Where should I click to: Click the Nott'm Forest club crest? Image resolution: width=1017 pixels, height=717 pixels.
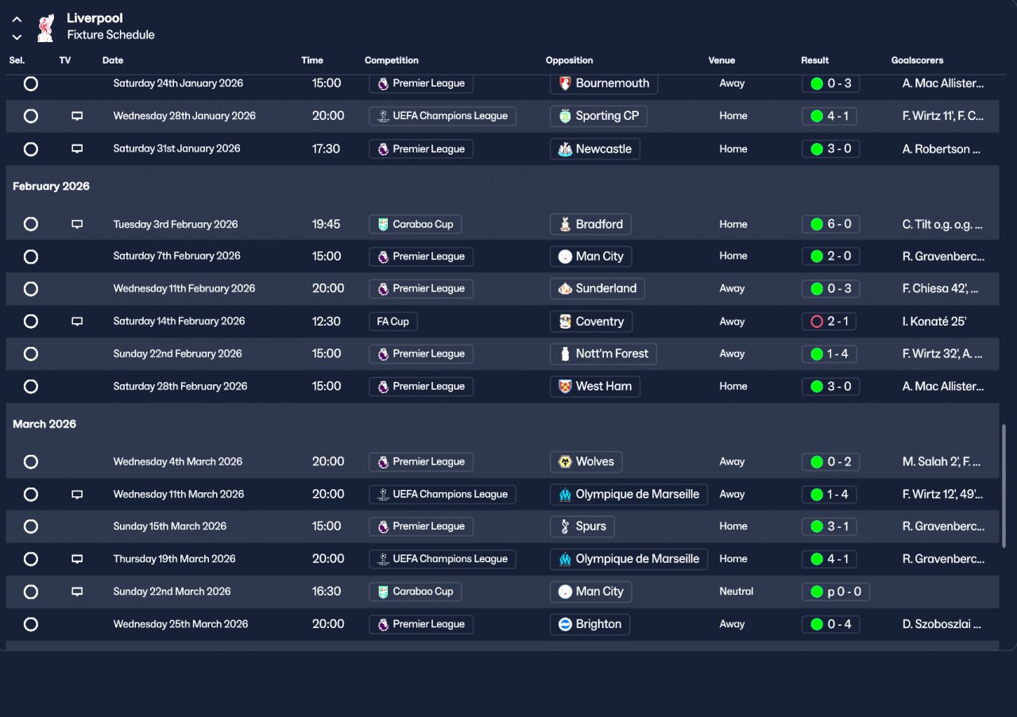565,353
